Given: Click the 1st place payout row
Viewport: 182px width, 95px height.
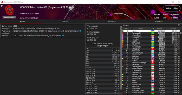Looking at the screenshot, I should (x=103, y=49).
